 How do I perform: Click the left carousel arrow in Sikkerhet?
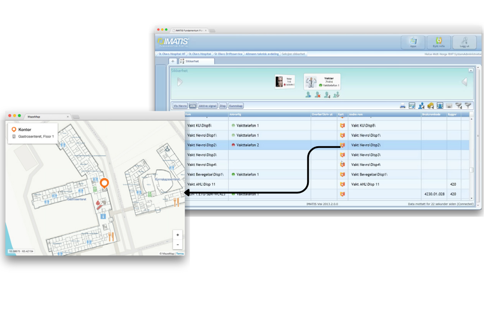tap(180, 82)
